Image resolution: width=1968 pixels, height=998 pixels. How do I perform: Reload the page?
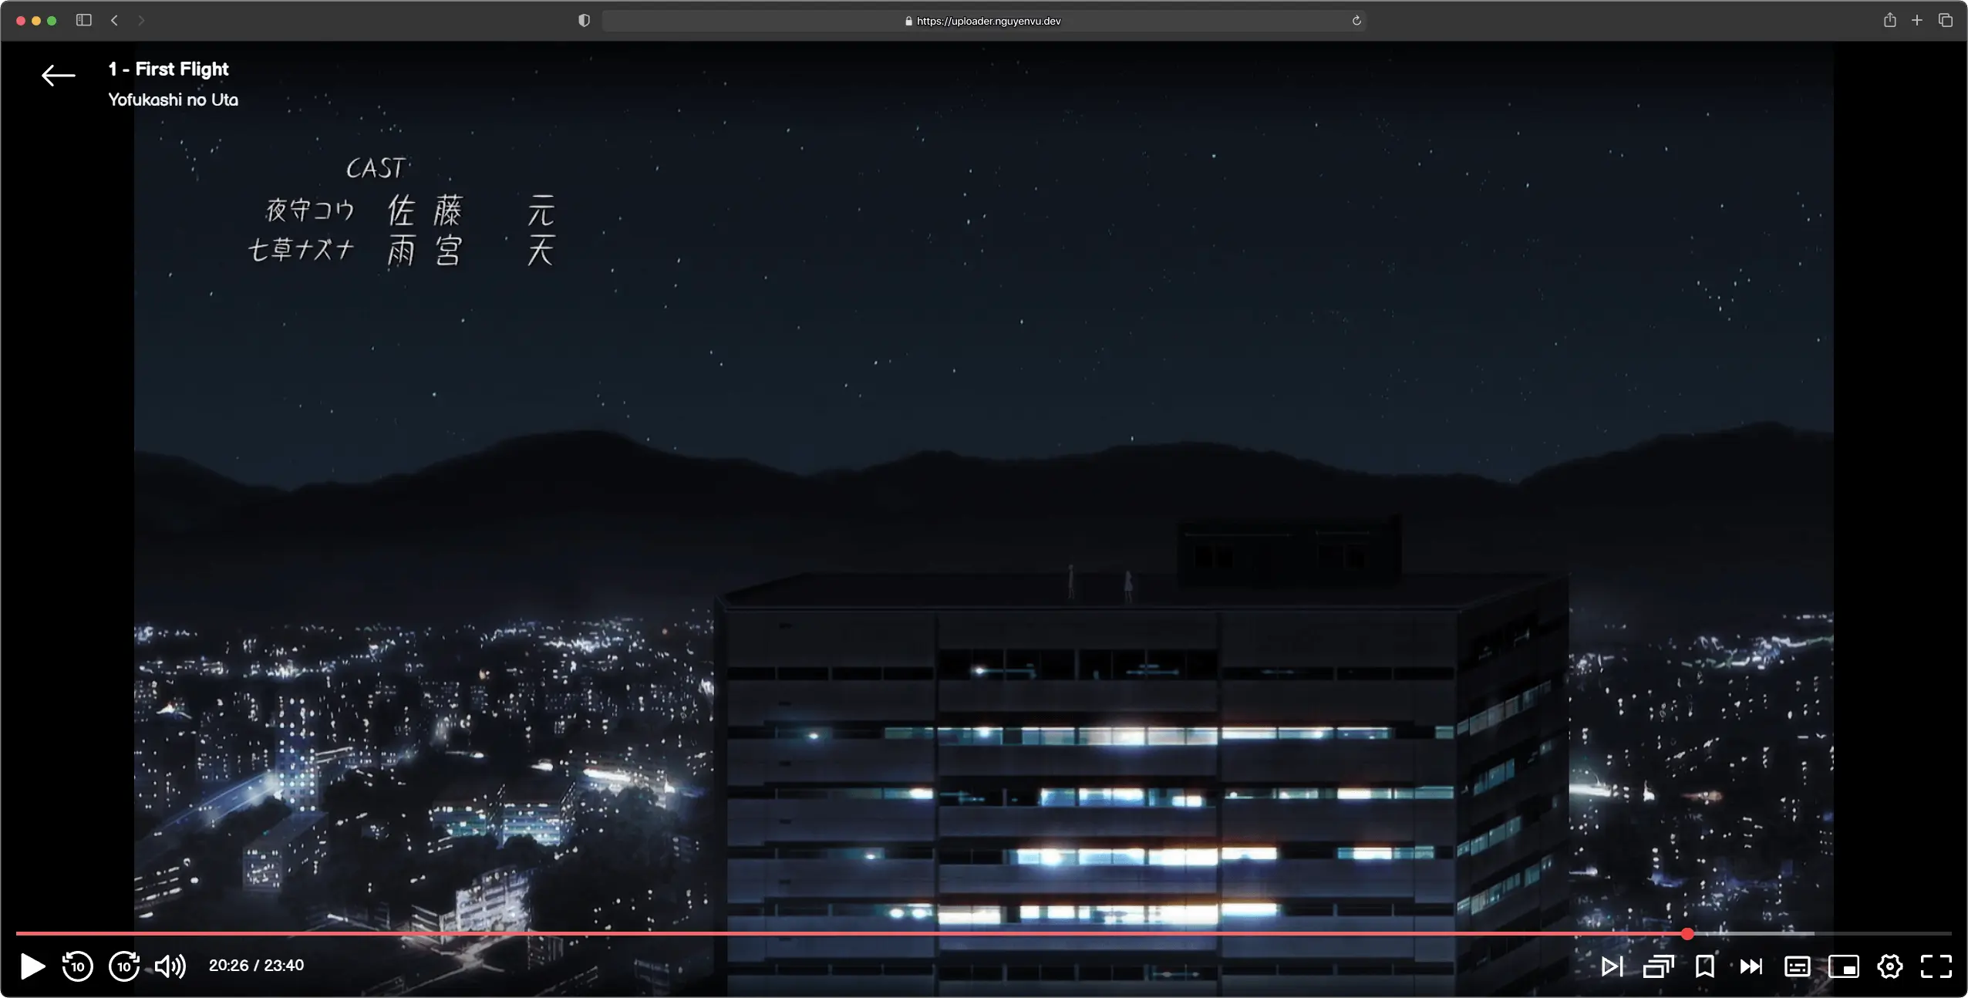[1356, 21]
